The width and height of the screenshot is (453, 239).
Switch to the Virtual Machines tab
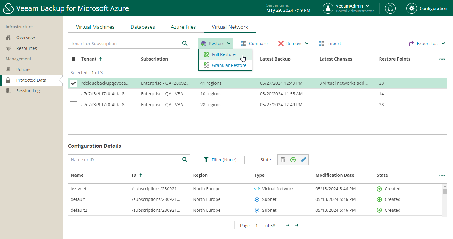pyautogui.click(x=95, y=27)
